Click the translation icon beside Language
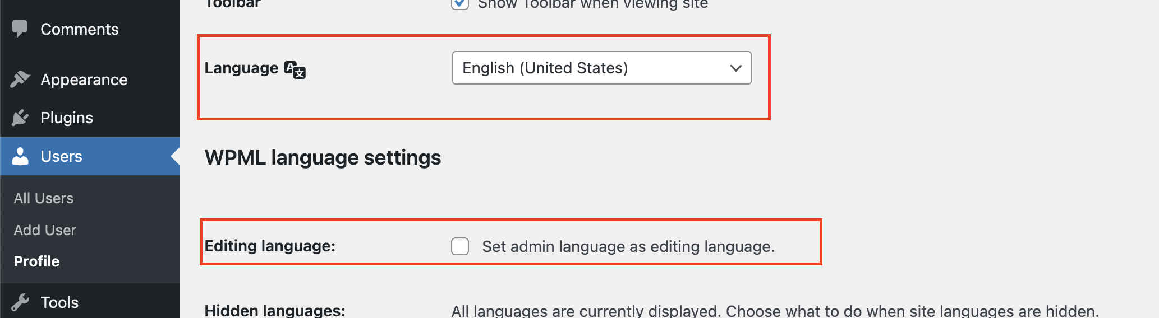1159x318 pixels. pyautogui.click(x=295, y=69)
